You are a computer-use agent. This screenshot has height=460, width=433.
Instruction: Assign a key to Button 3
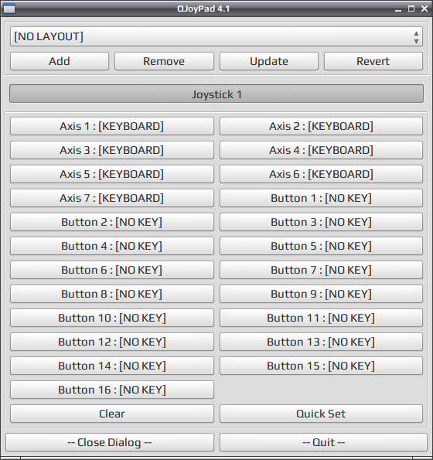pyautogui.click(x=321, y=222)
